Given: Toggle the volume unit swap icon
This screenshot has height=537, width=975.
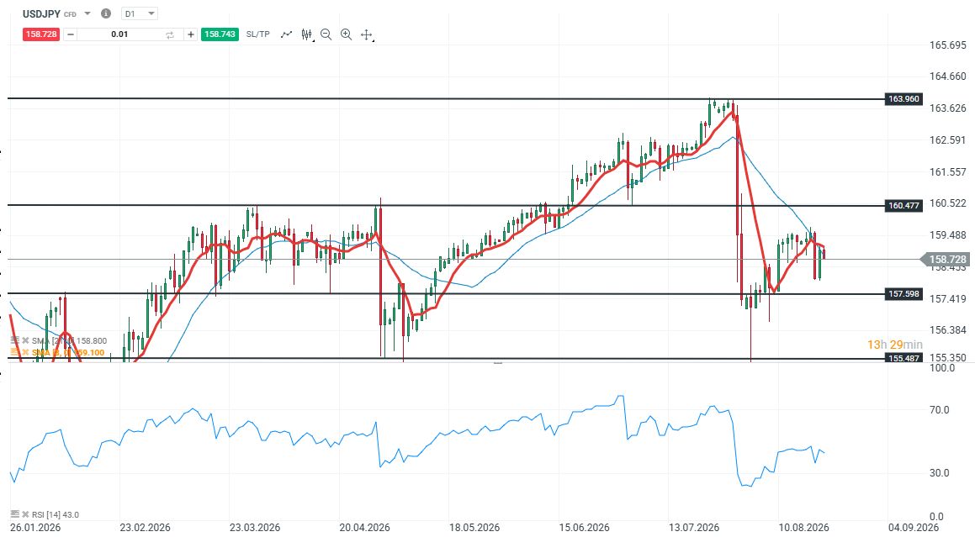Looking at the screenshot, I should (170, 34).
